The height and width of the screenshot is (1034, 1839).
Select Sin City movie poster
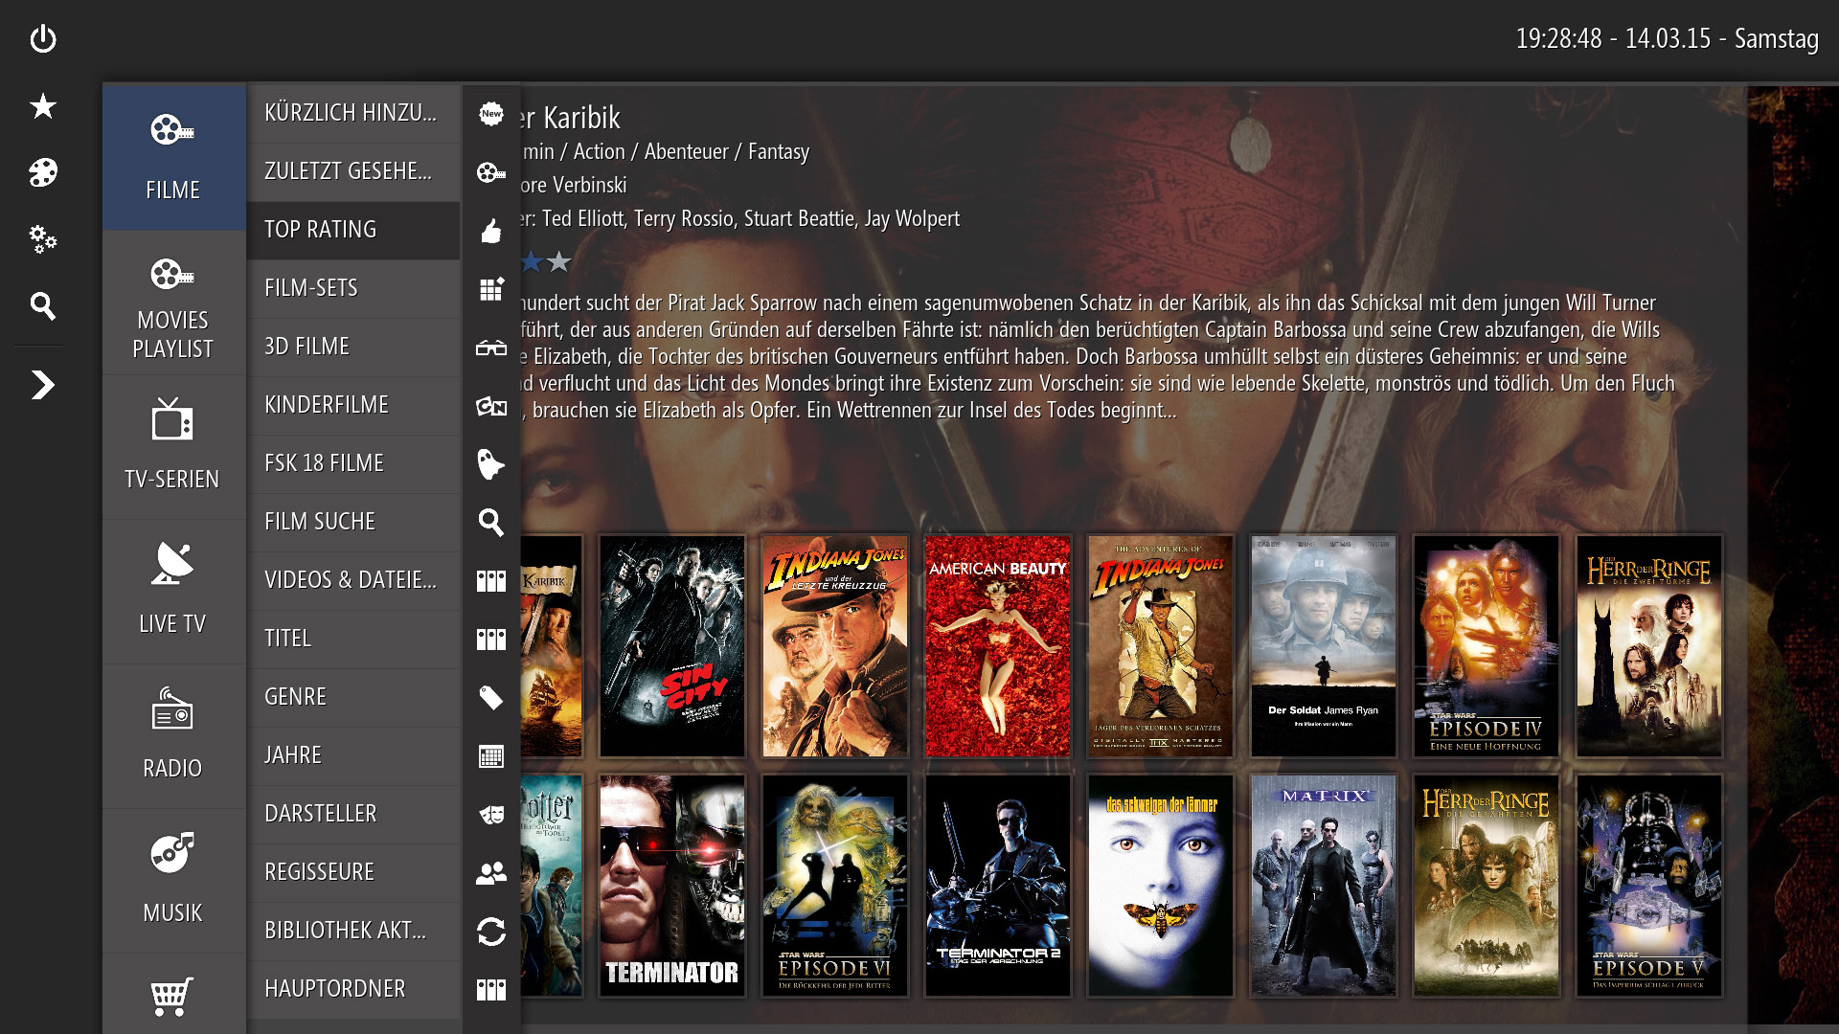pyautogui.click(x=672, y=646)
